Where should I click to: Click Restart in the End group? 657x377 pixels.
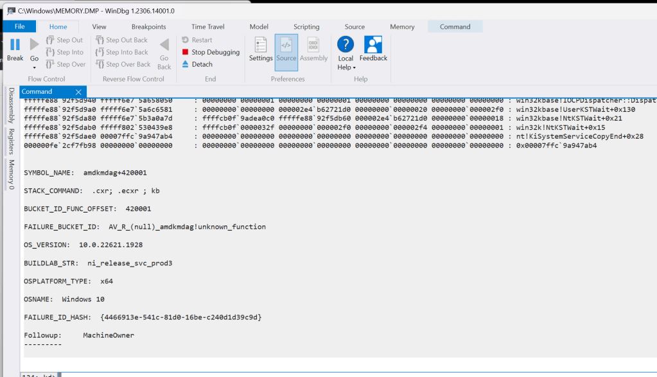(x=197, y=40)
